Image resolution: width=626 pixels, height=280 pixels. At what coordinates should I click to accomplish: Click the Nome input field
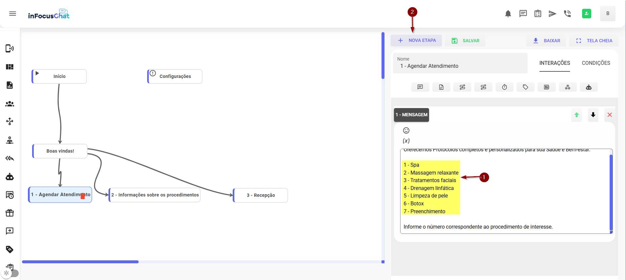(x=460, y=66)
